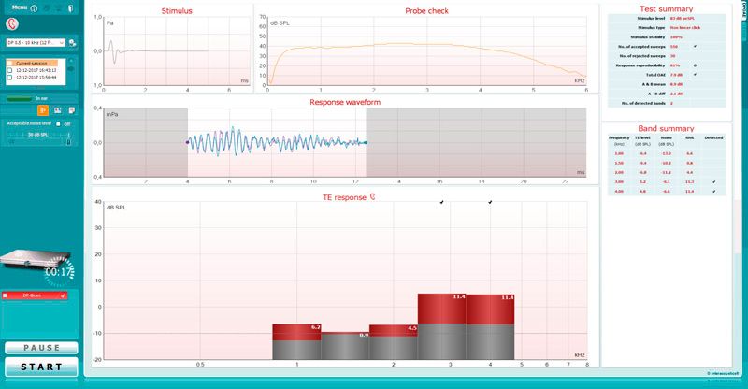
Task: Click the report notes icon on right
Action: coord(72,110)
